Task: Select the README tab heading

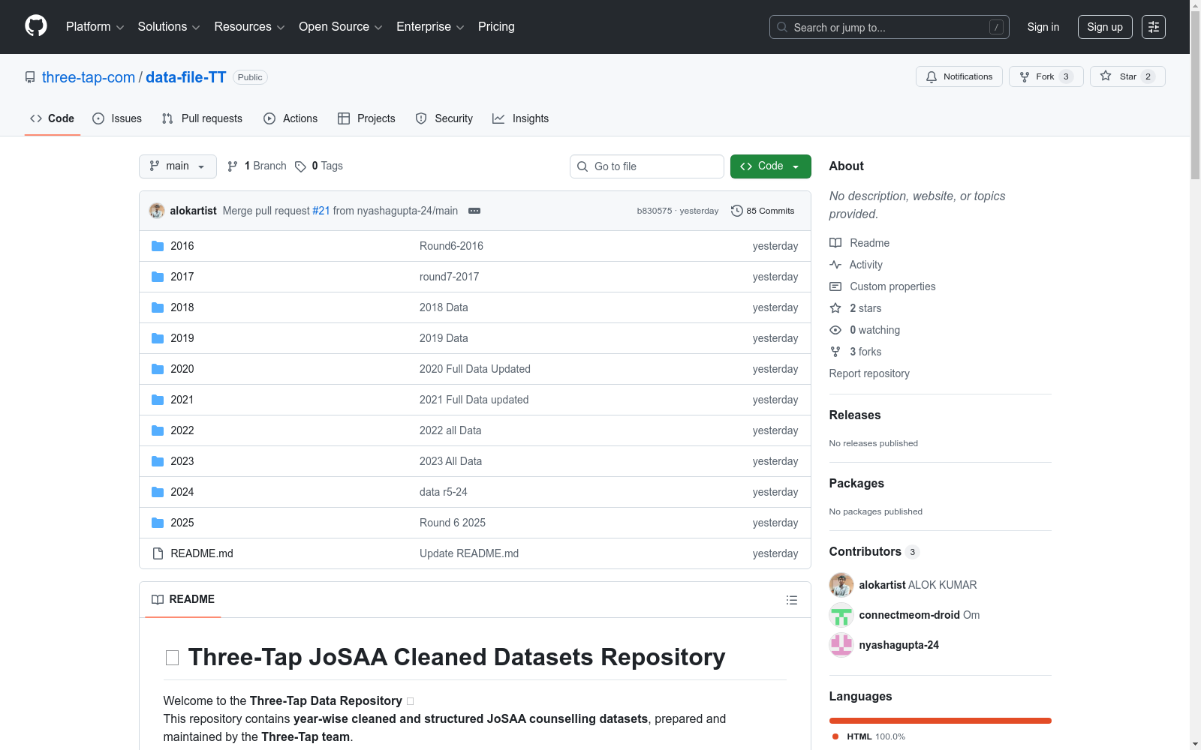Action: (x=183, y=599)
